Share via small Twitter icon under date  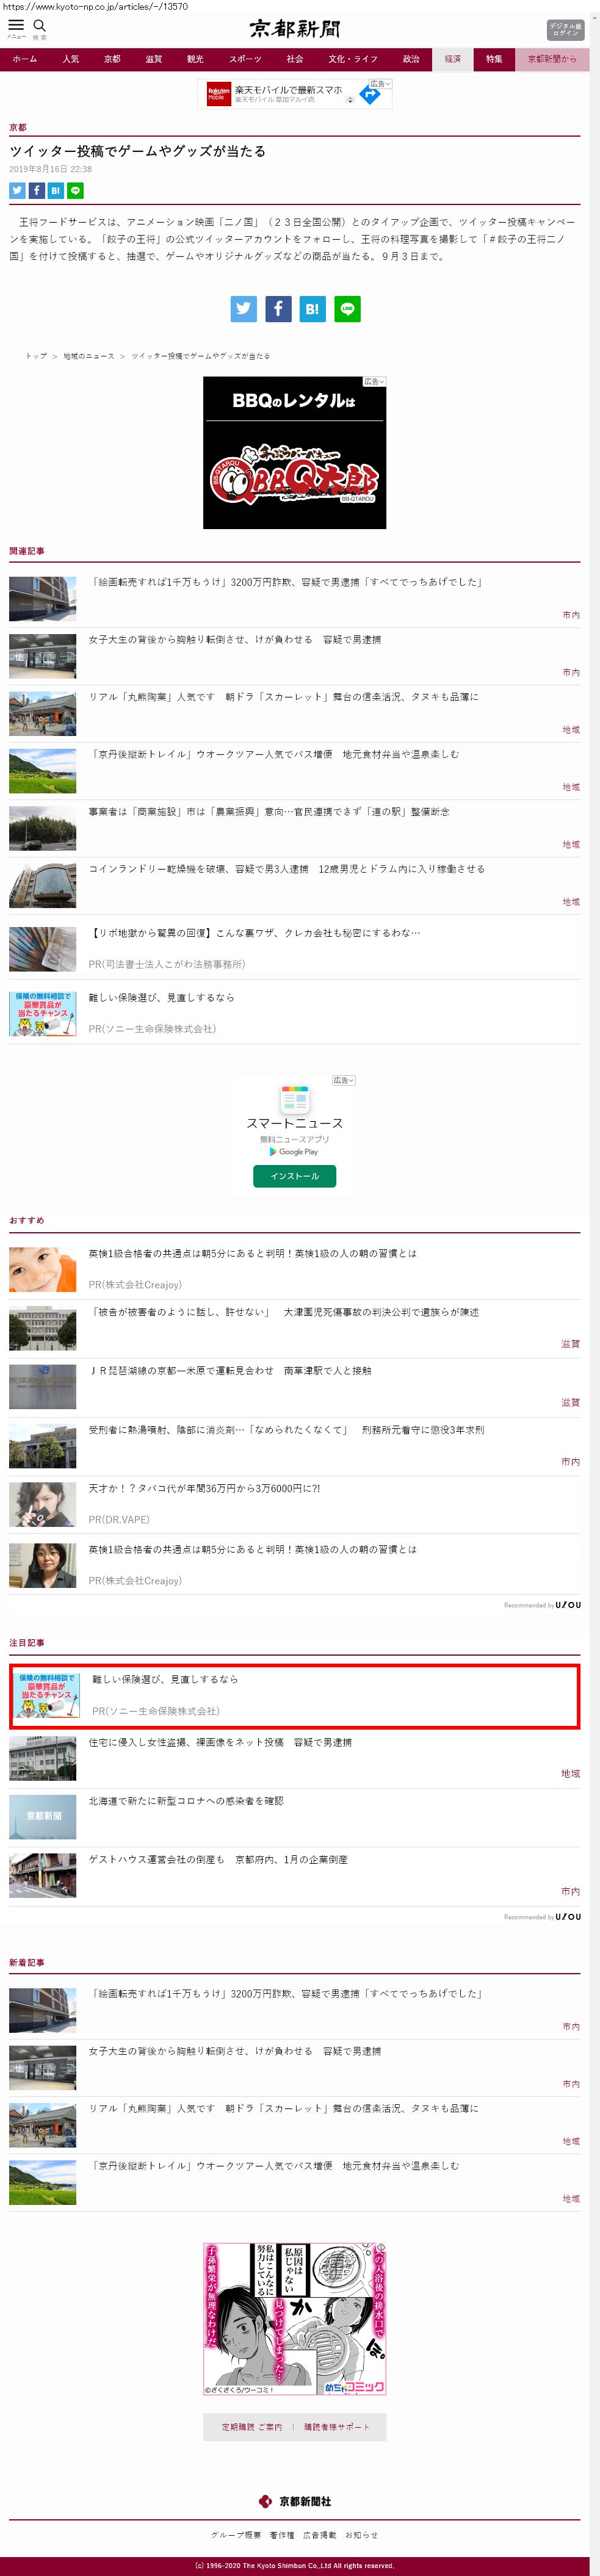17,190
